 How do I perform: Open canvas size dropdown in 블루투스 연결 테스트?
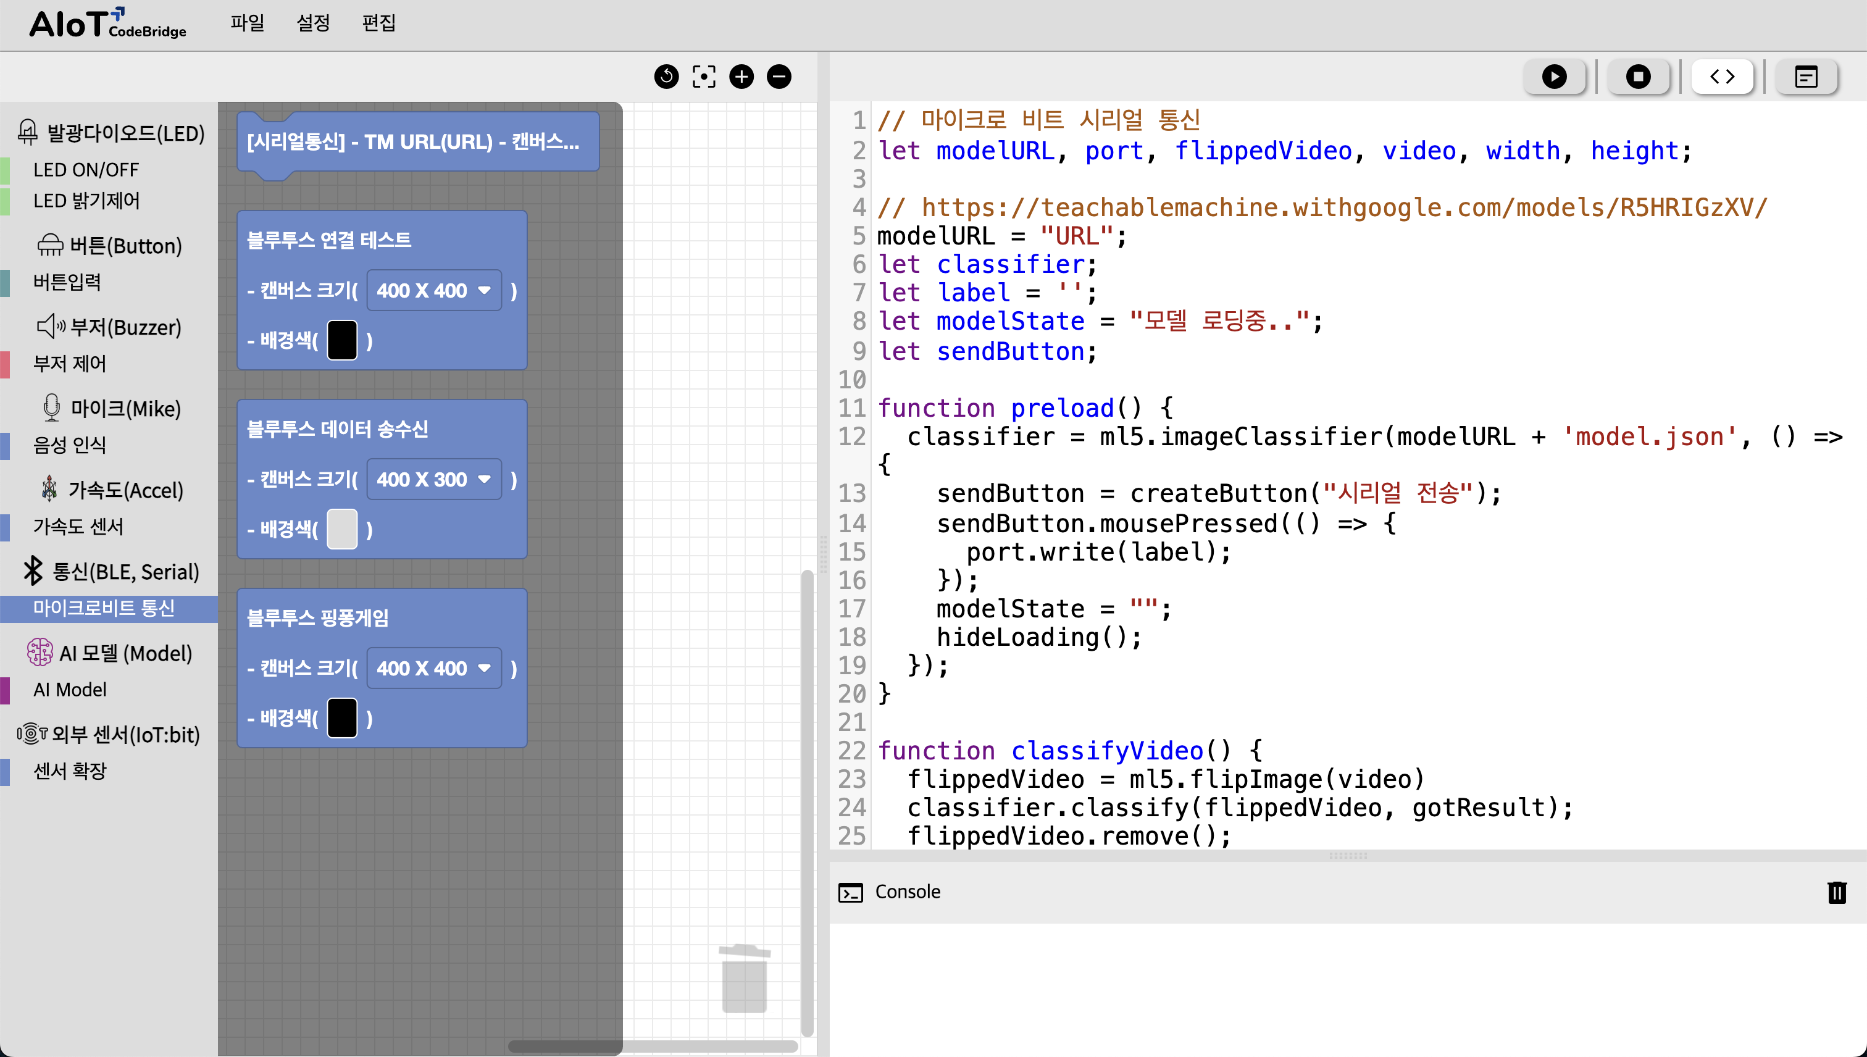tap(434, 290)
